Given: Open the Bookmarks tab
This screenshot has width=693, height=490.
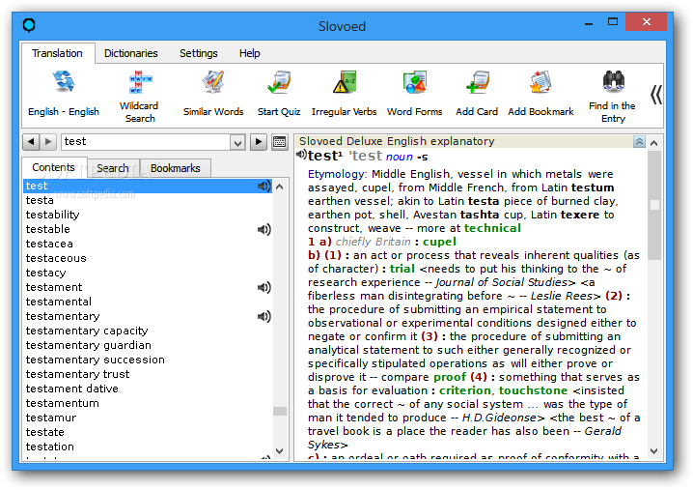Looking at the screenshot, I should pos(176,168).
